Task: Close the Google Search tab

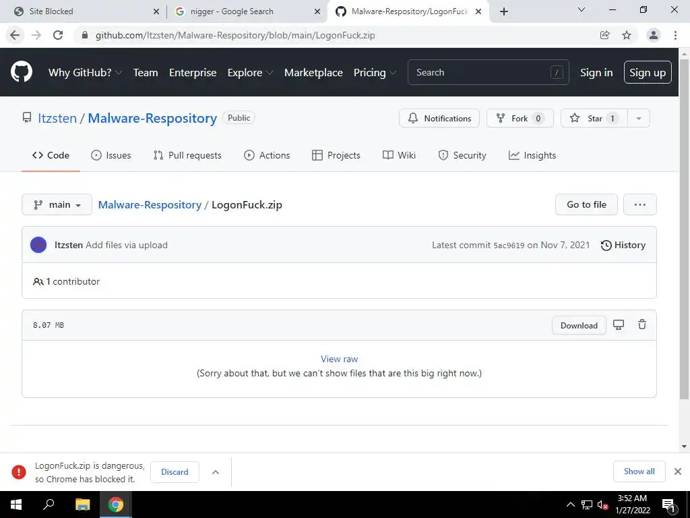Action: pos(317,11)
